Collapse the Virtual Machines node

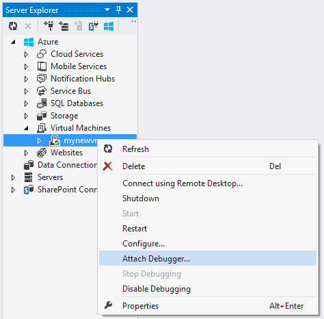(26, 128)
